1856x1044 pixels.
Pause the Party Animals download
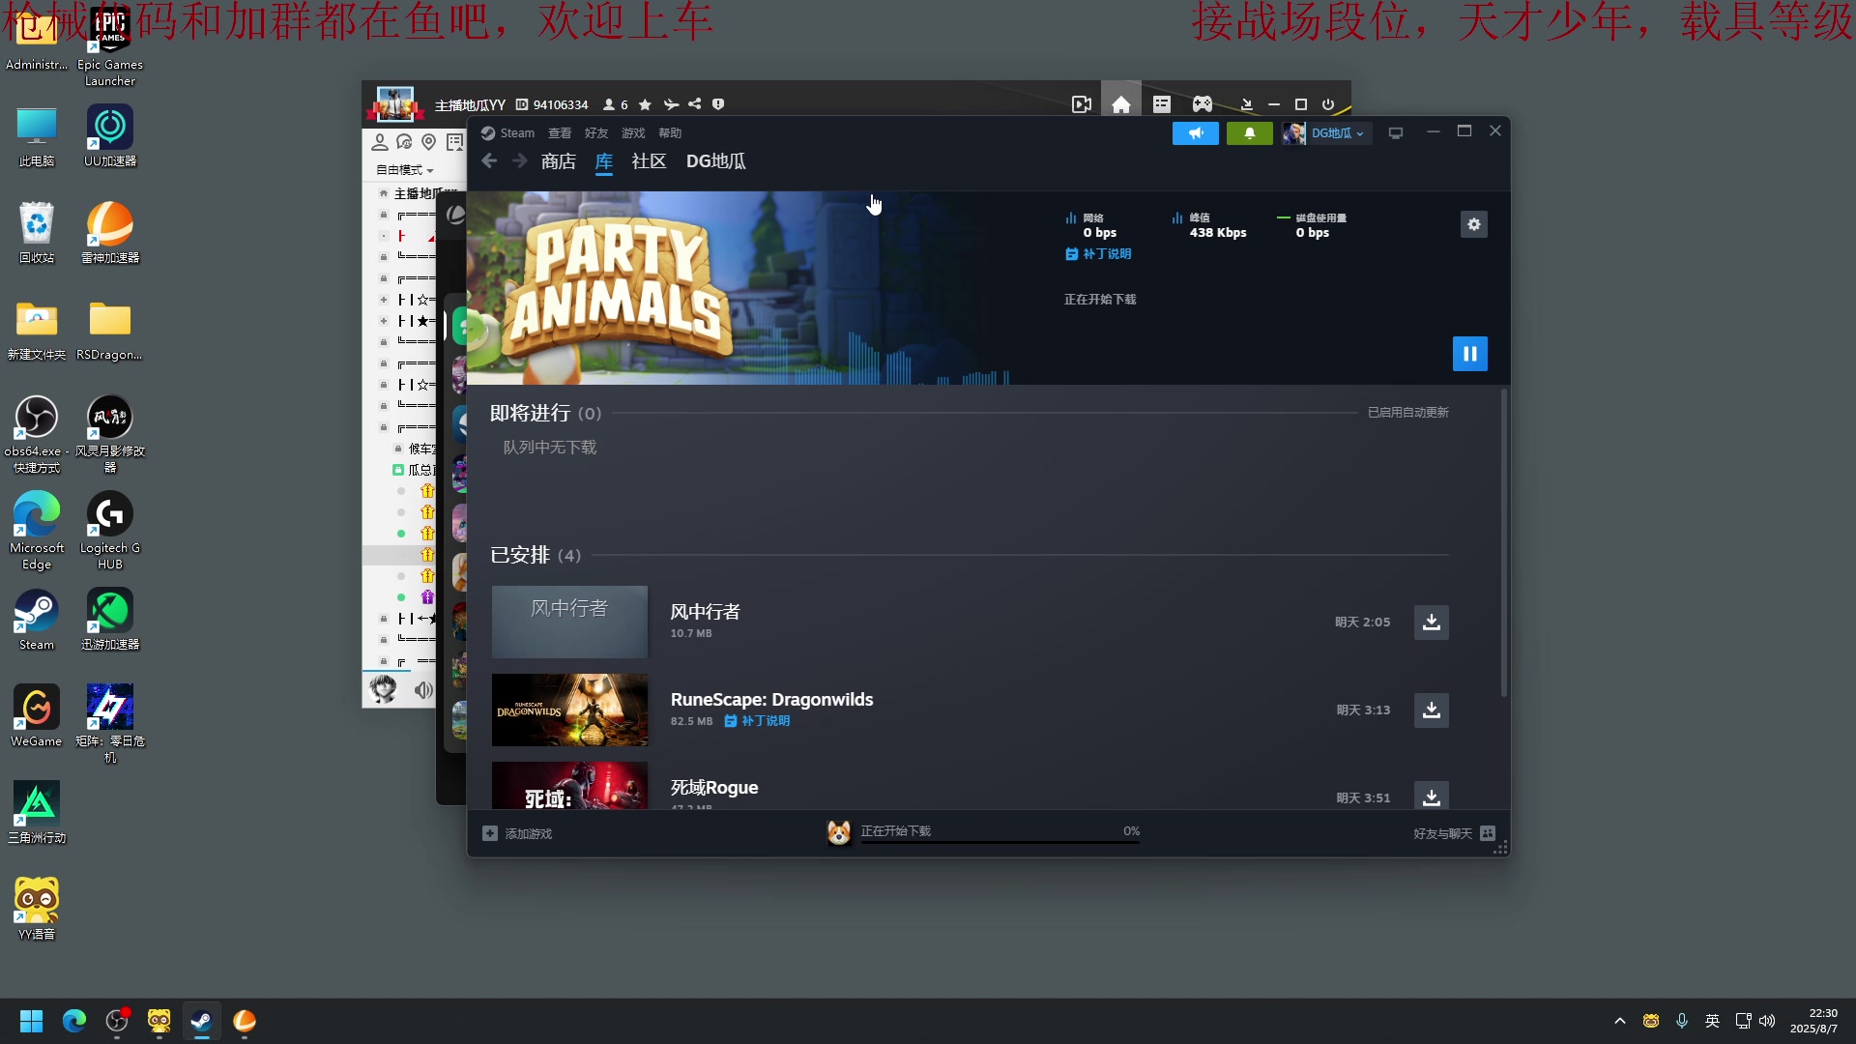point(1469,354)
